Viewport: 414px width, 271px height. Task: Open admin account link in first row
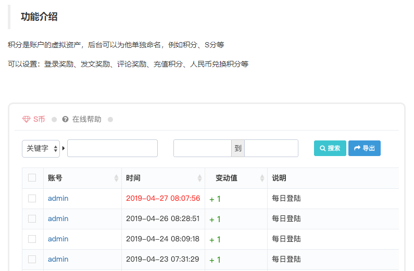(58, 198)
